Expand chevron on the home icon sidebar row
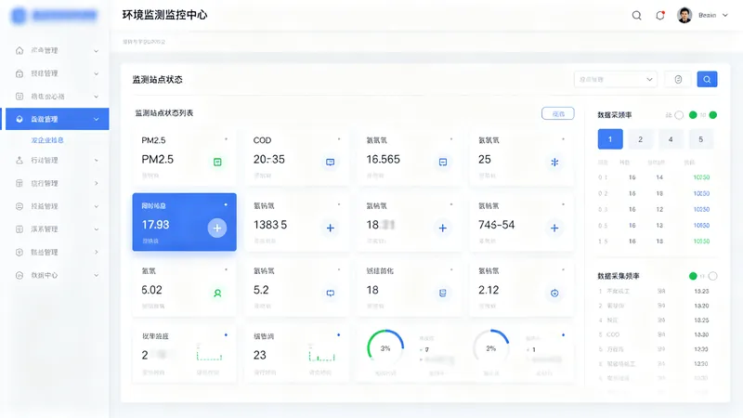 tap(97, 51)
